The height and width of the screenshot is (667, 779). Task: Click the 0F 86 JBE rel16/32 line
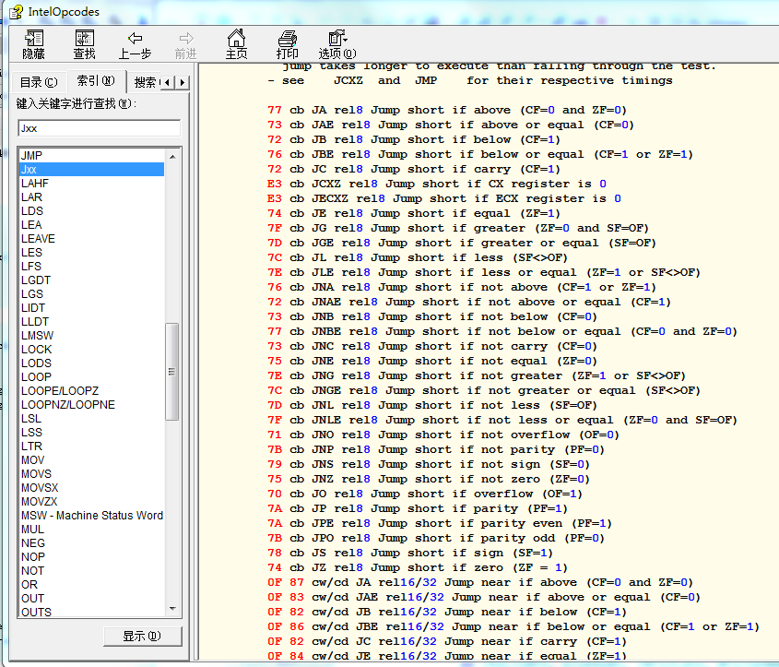[513, 626]
